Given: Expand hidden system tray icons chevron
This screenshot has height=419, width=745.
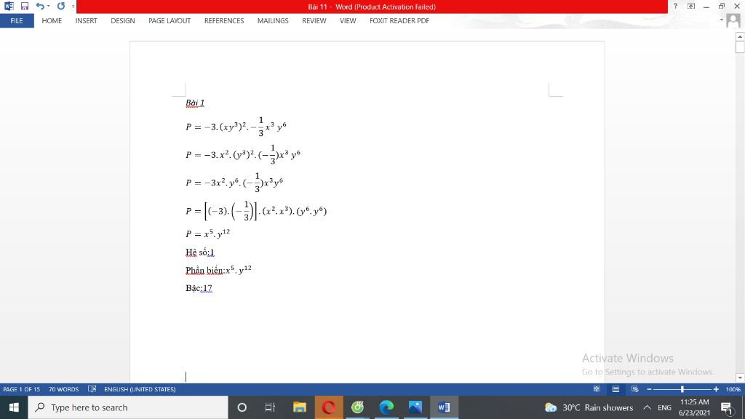Looking at the screenshot, I should click(647, 407).
